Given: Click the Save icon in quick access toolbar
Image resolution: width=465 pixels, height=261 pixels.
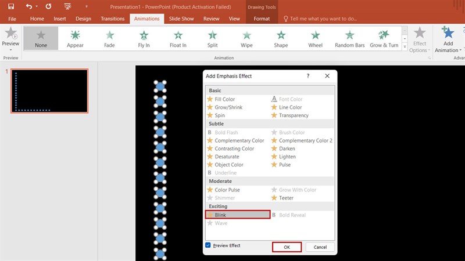Looking at the screenshot, I should pyautogui.click(x=11, y=6).
